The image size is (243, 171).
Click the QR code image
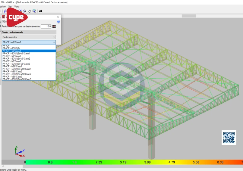[229, 138]
